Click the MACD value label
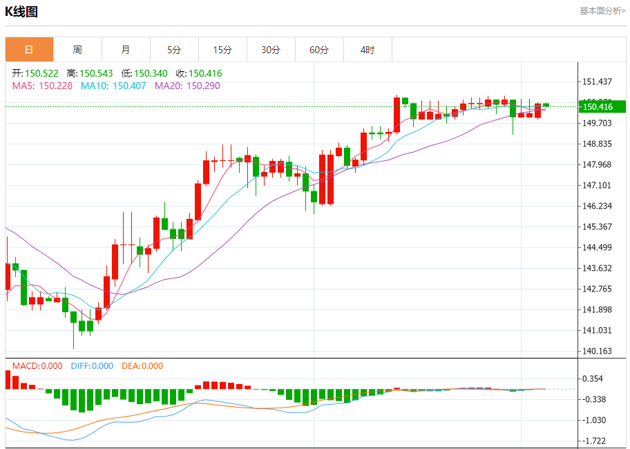 tap(37, 366)
